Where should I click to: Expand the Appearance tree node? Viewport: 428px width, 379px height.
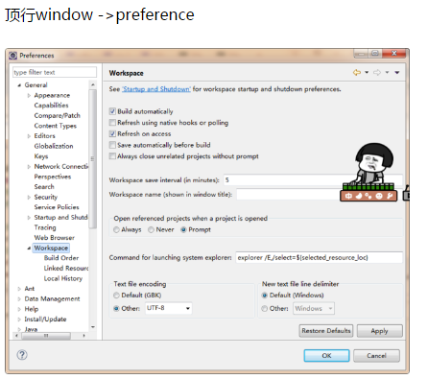(x=29, y=95)
